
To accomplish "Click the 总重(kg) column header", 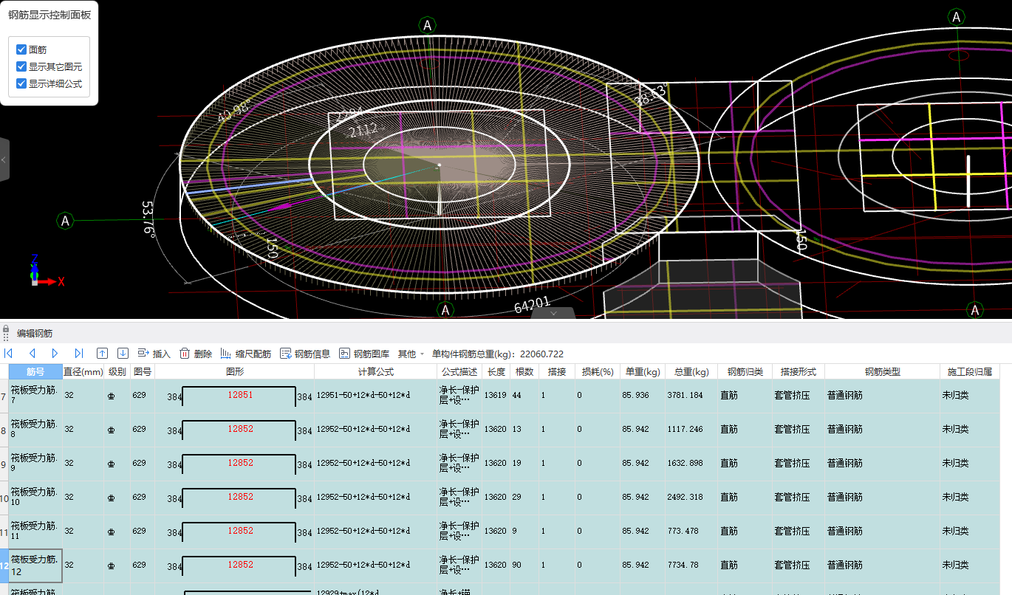I will pyautogui.click(x=691, y=372).
